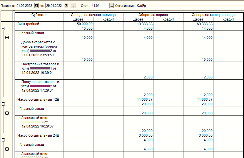
Task: Select the Насос осушительный 24В row label
Action: coord(38,135)
